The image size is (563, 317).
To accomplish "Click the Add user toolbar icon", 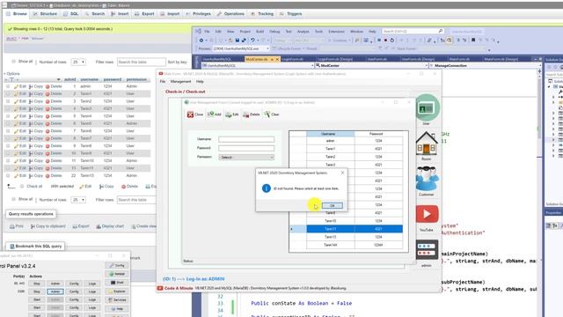I will pos(215,114).
